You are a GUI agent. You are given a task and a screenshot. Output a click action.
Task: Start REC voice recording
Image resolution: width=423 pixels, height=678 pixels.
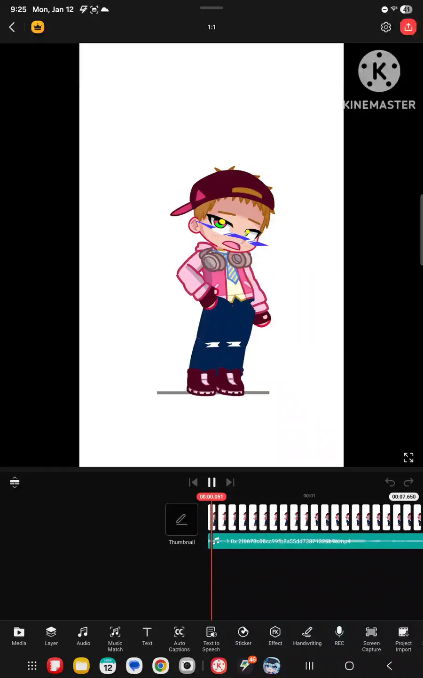[x=339, y=637]
